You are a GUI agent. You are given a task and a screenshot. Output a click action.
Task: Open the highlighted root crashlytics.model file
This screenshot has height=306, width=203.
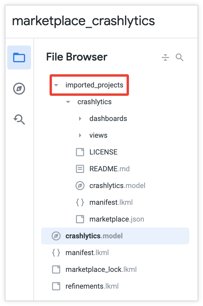pyautogui.click(x=115, y=236)
